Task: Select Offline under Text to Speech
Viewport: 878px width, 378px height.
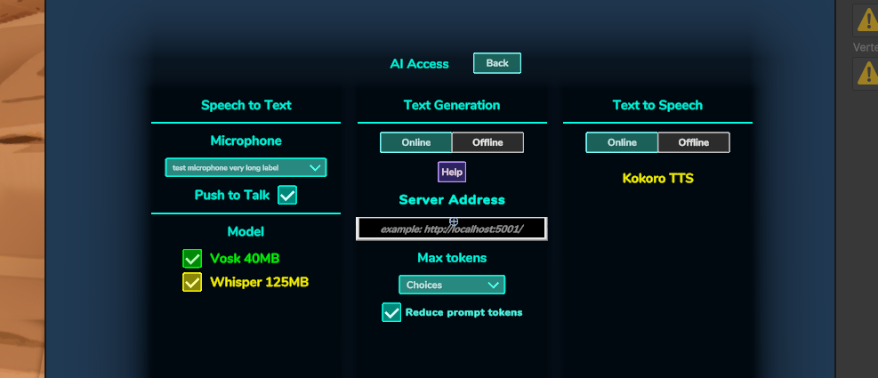Action: click(694, 142)
